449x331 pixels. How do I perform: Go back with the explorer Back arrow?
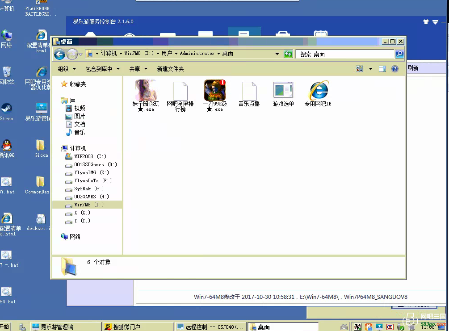click(59, 54)
